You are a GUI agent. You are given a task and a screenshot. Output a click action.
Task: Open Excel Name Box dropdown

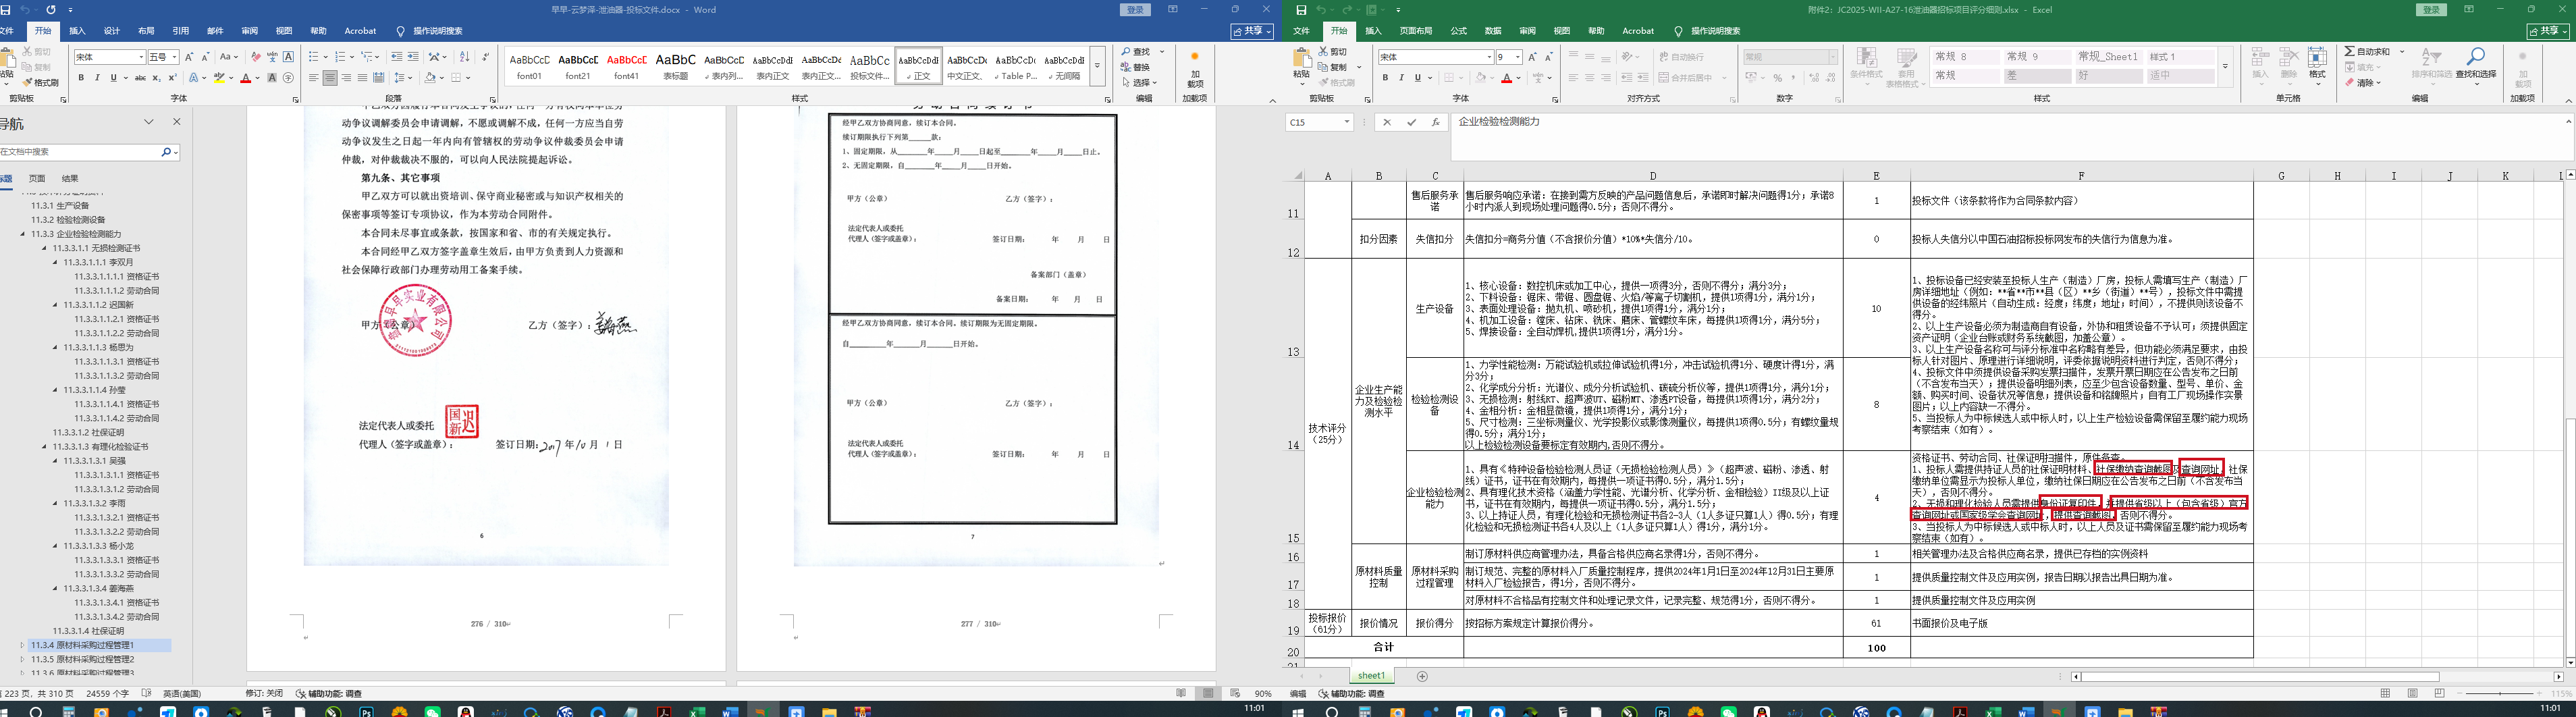point(1347,122)
